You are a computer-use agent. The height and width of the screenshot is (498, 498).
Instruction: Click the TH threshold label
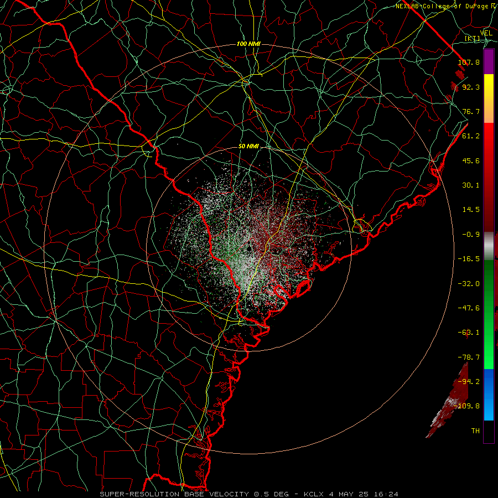tap(475, 430)
